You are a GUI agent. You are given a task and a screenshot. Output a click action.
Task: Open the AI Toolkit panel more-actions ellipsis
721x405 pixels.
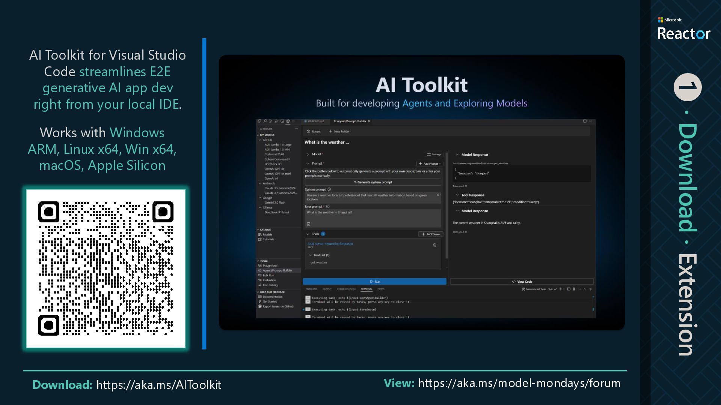coord(296,129)
